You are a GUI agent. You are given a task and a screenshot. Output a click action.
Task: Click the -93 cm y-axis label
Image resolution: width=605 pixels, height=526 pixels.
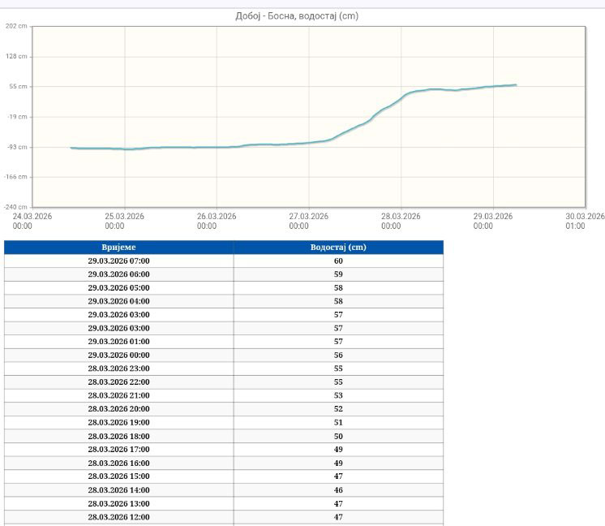coord(16,147)
